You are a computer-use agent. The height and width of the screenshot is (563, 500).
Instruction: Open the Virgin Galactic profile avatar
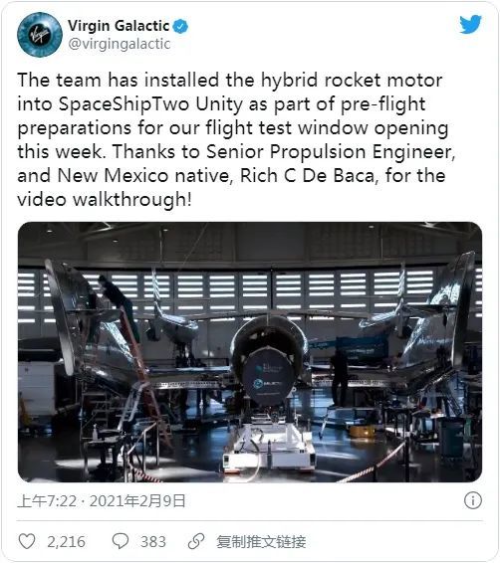tap(40, 35)
